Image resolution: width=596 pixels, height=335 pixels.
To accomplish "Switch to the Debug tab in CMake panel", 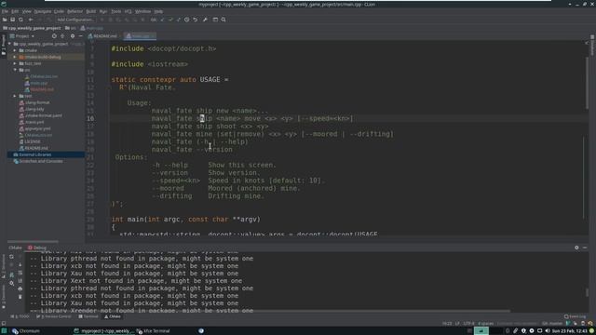I will click(37, 248).
